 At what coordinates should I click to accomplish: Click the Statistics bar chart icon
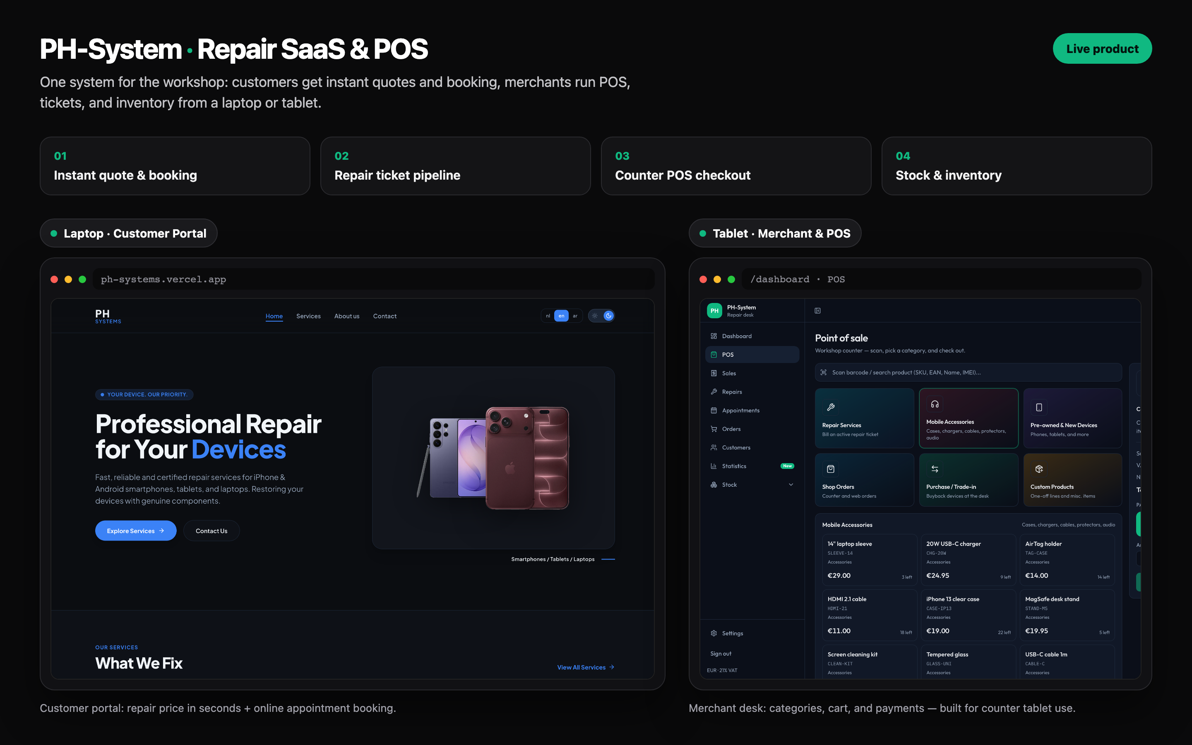point(714,466)
